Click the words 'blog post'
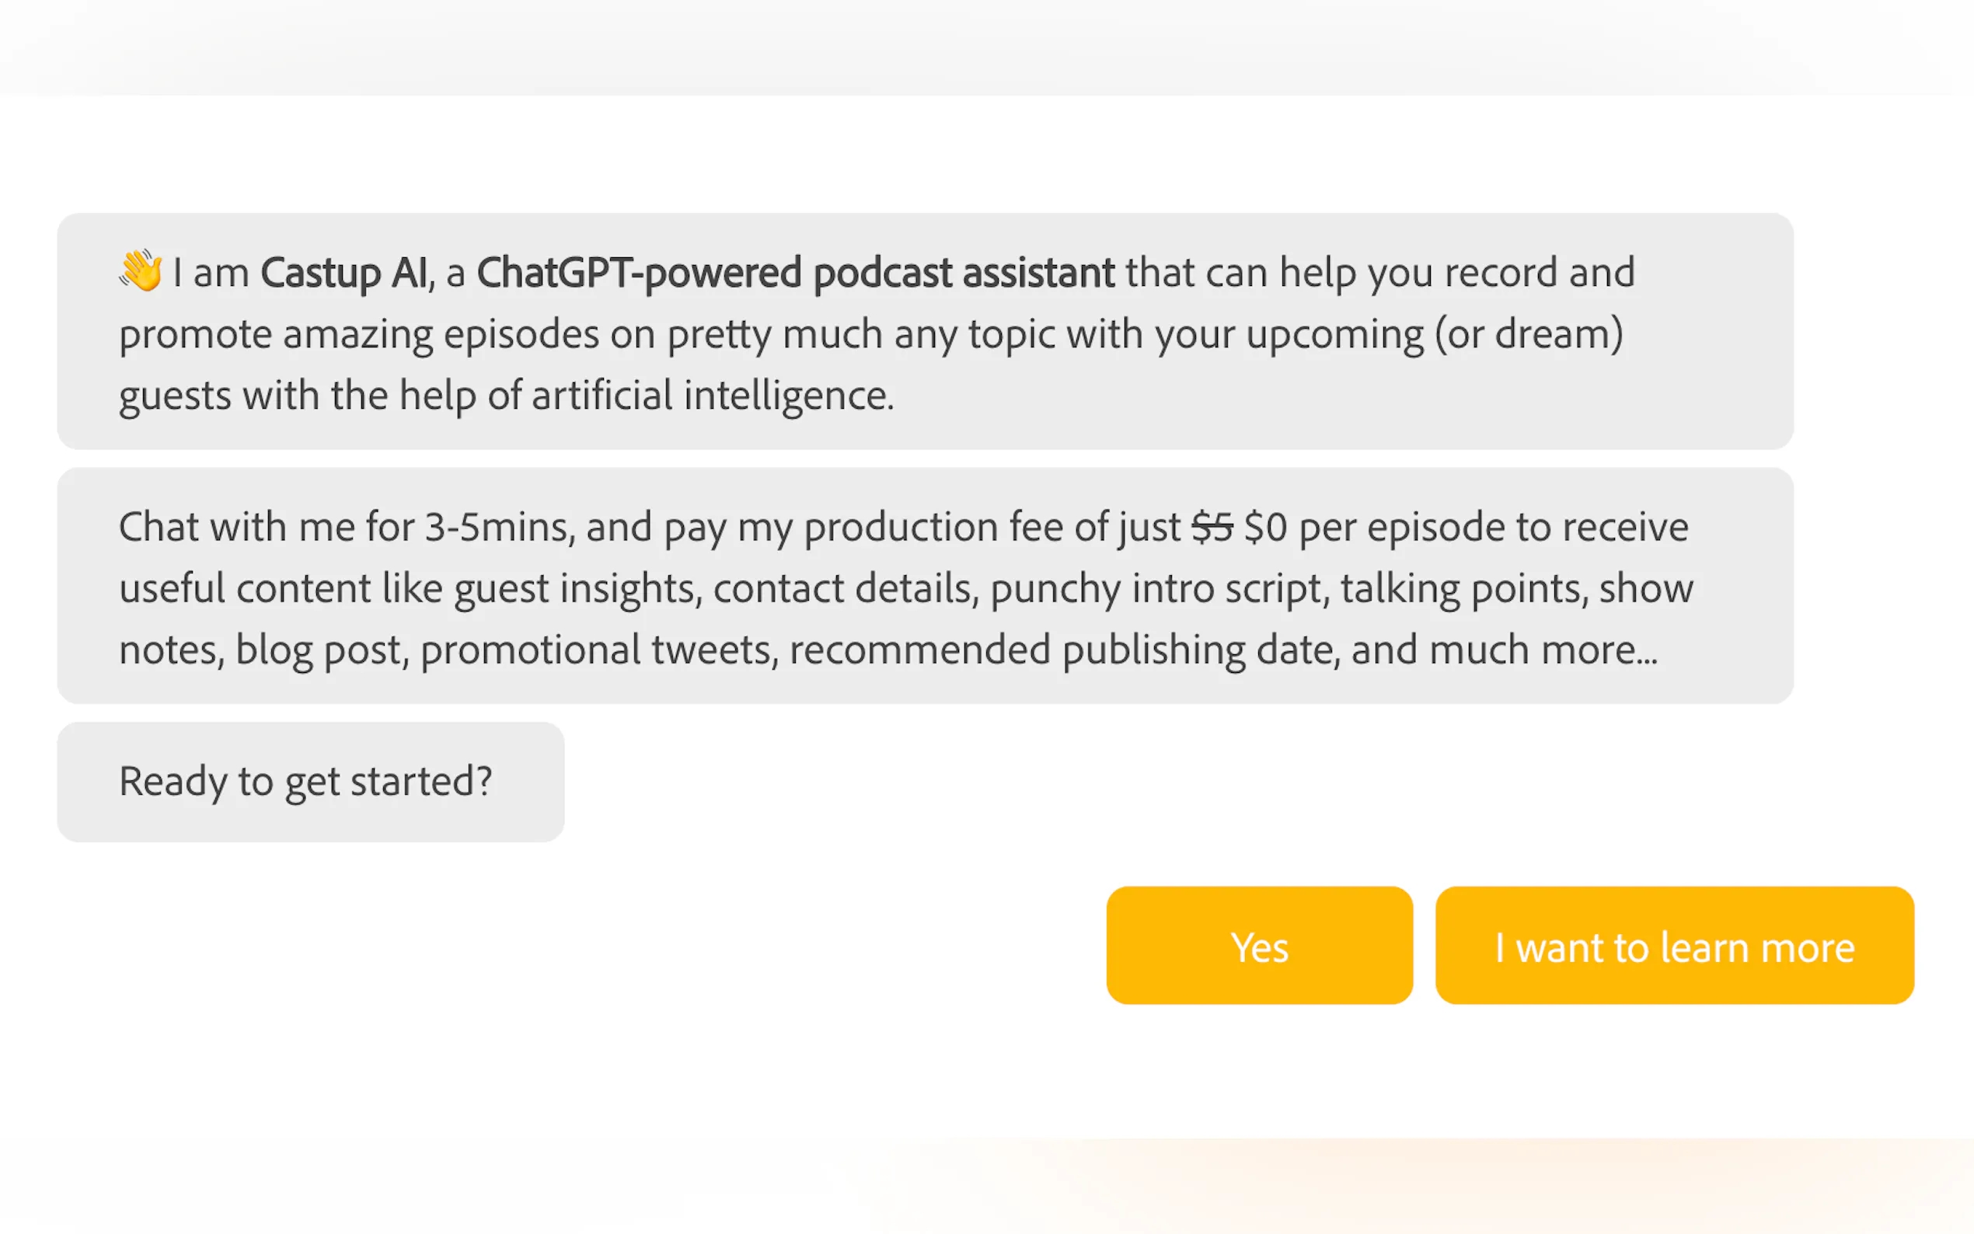 pyautogui.click(x=321, y=650)
